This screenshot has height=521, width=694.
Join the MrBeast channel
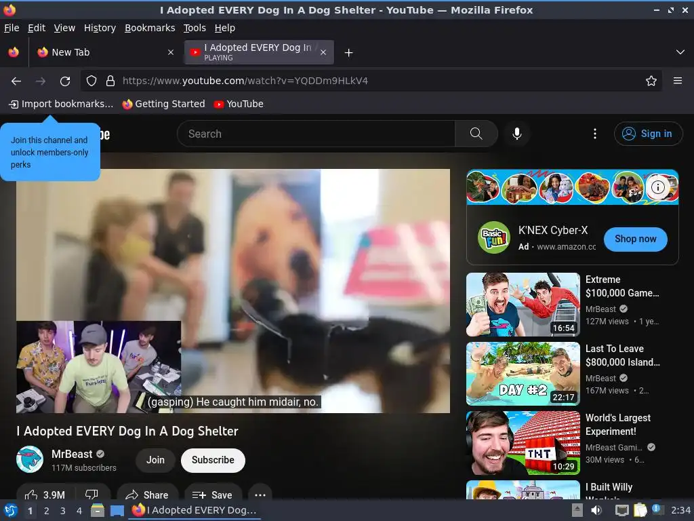pyautogui.click(x=155, y=461)
